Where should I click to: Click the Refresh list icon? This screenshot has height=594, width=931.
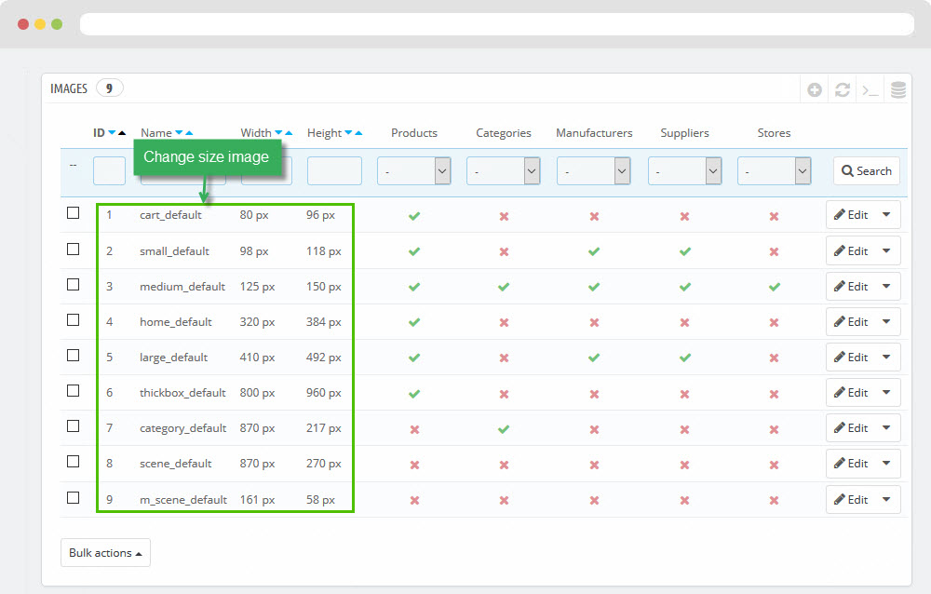843,89
